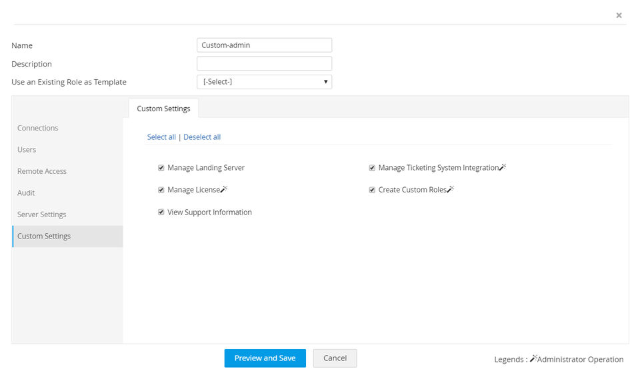Open the Server Settings section
Image resolution: width=640 pixels, height=381 pixels.
(42, 214)
